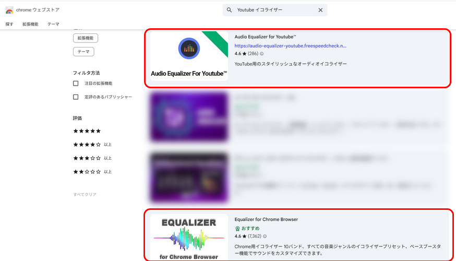Click the フィルタ方法 heading
This screenshot has width=456, height=261.
pos(87,73)
